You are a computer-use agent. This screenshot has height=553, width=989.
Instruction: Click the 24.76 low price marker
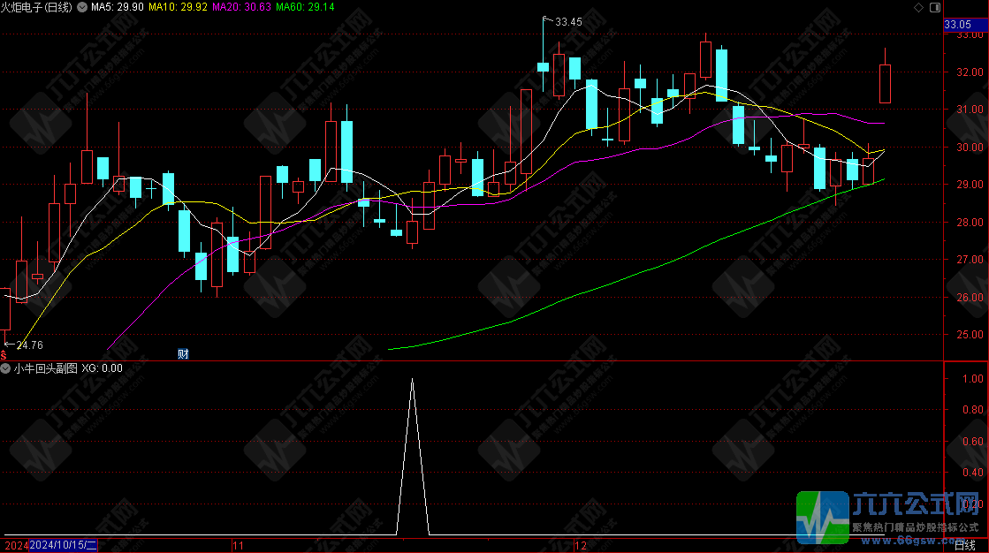[x=28, y=345]
